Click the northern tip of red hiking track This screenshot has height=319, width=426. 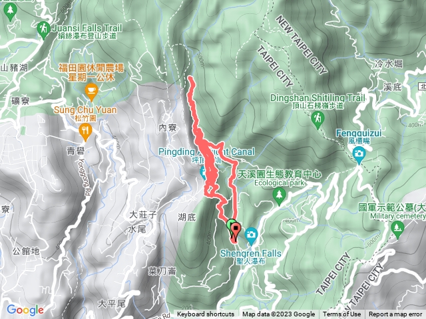point(191,78)
